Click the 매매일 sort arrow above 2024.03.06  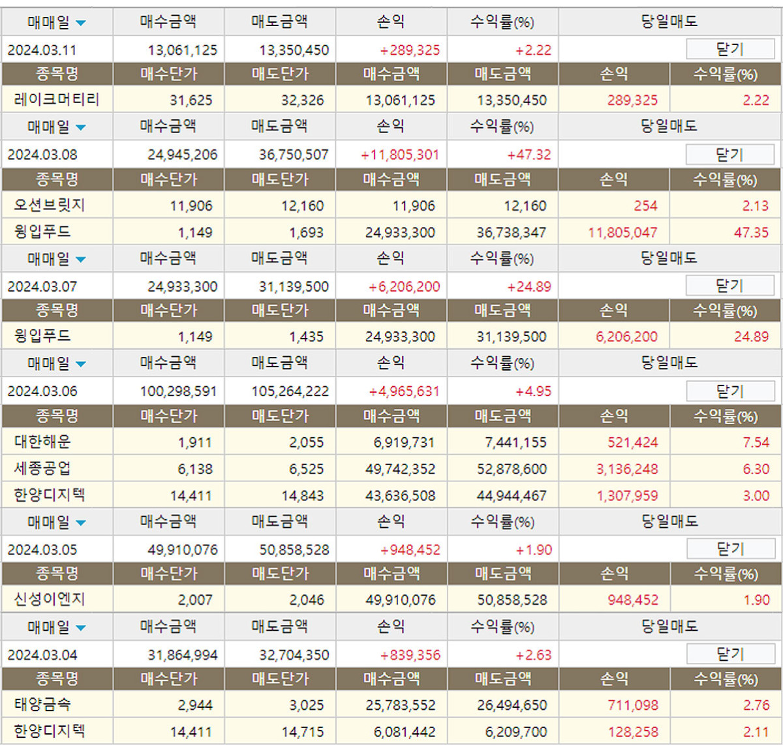[x=81, y=364]
